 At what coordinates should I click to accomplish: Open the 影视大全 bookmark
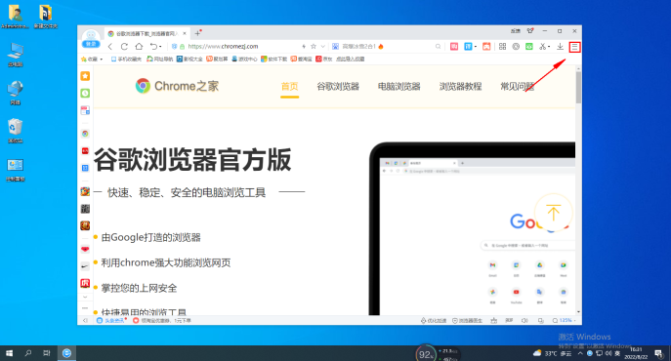point(189,59)
